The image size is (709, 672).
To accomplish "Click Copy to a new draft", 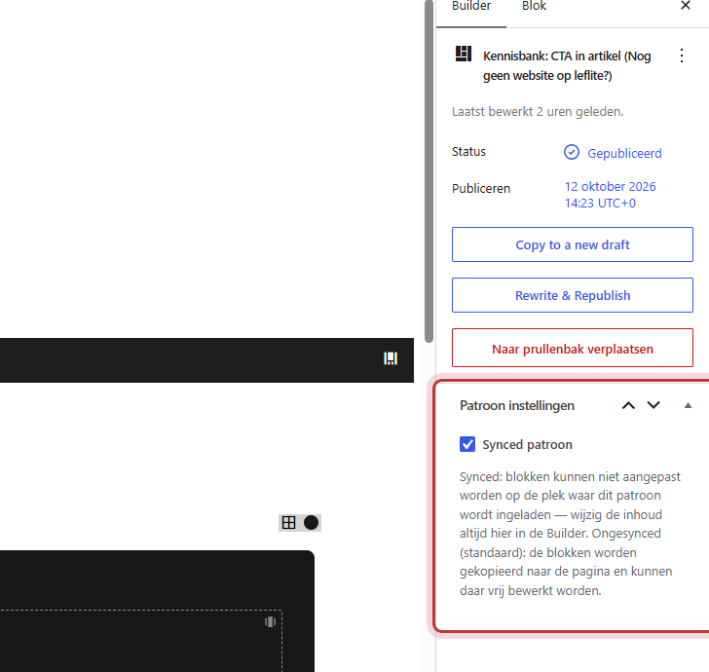I will click(x=573, y=244).
